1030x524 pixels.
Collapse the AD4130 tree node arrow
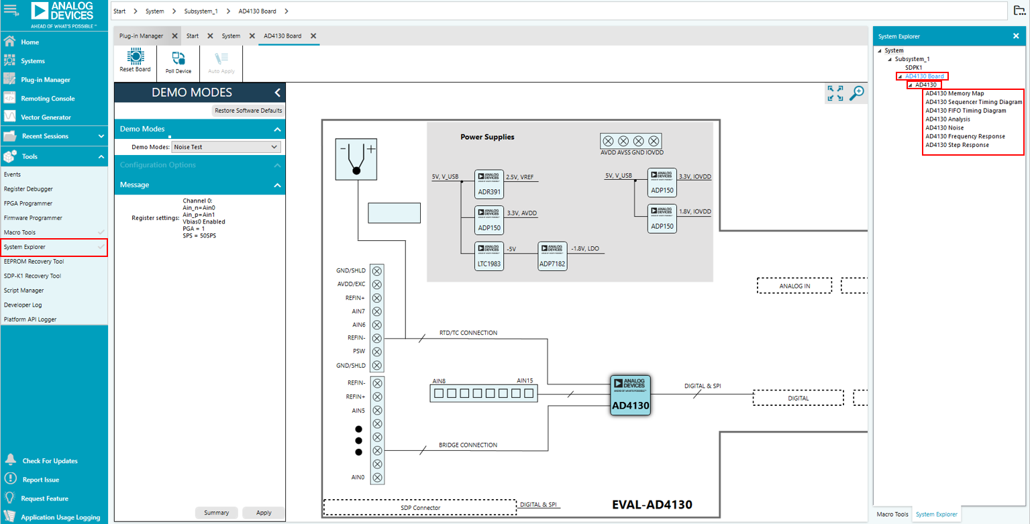(910, 85)
